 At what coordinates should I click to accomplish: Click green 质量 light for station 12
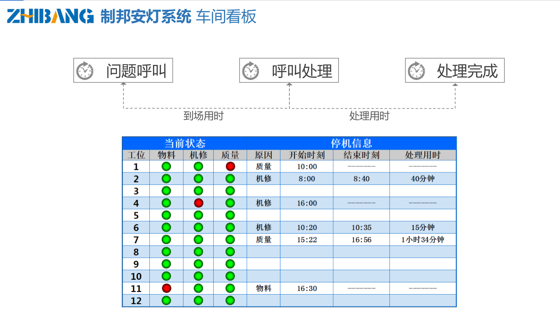(x=230, y=301)
